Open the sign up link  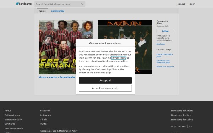(181, 4)
